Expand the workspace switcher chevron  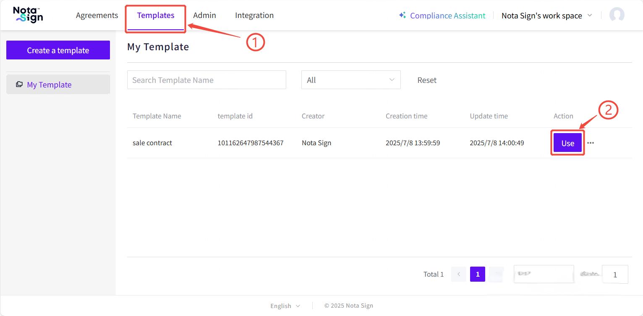click(x=589, y=15)
